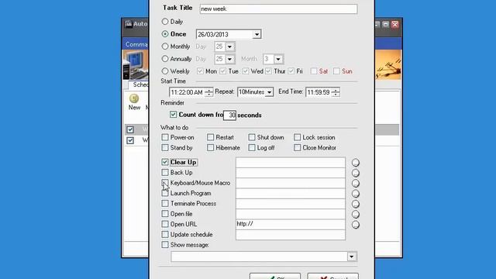496x279 pixels.
Task: Click browse button beside Open file field
Action: [x=356, y=215]
